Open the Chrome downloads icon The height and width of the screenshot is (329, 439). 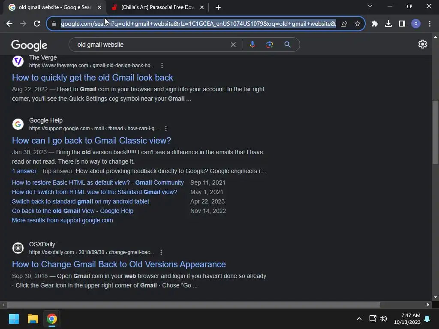[388, 24]
